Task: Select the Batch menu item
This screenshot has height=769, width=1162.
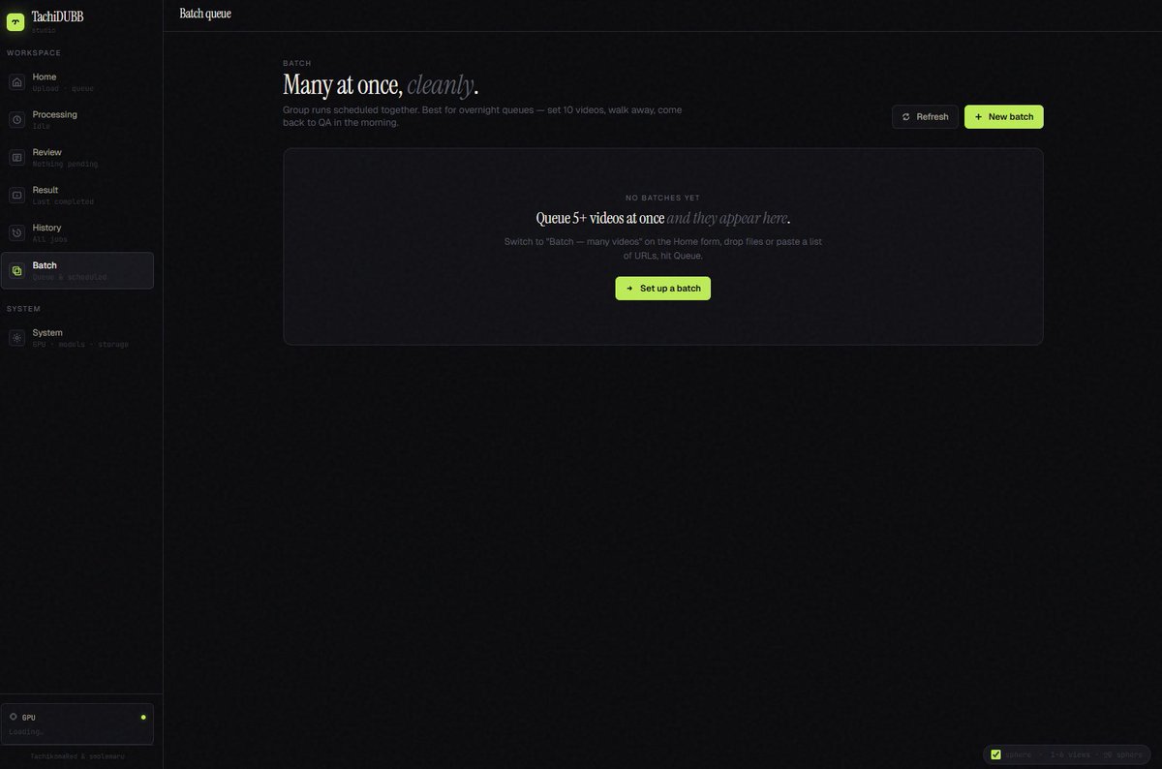Action: (77, 270)
